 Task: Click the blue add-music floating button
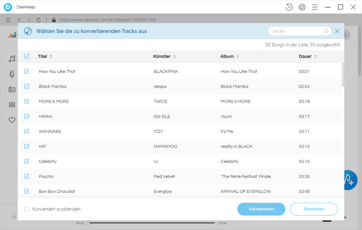[x=351, y=180]
